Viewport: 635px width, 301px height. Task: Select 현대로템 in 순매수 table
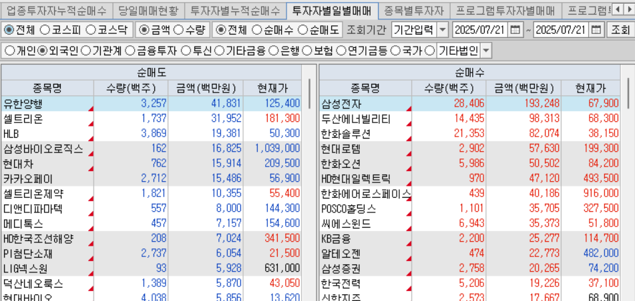(469, 149)
